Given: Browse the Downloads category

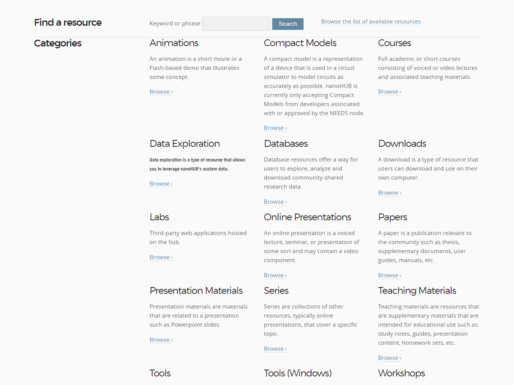Looking at the screenshot, I should tap(389, 192).
